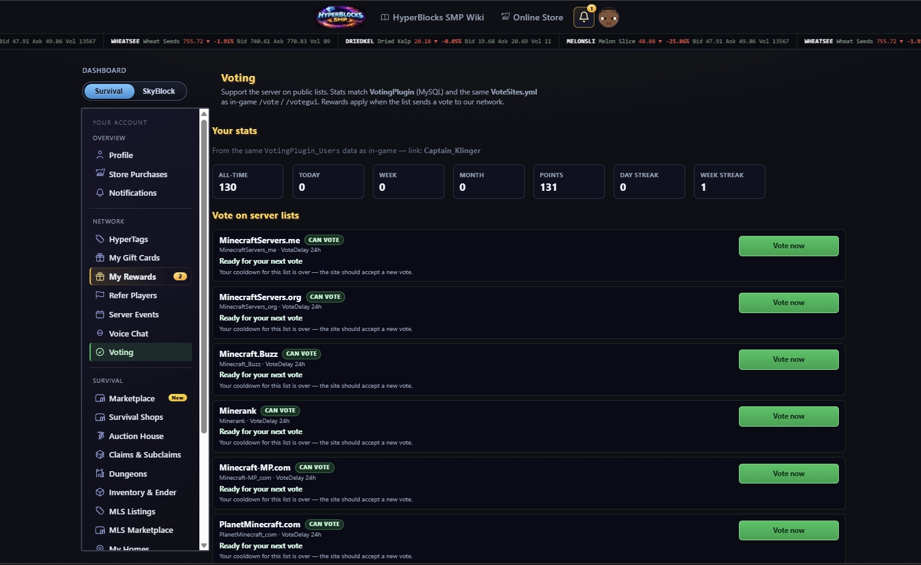Click the MLS Listings tag icon
Viewport: 921px width, 565px height.
pos(100,511)
